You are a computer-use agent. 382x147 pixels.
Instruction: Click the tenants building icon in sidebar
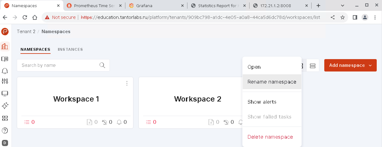[x=5, y=46]
